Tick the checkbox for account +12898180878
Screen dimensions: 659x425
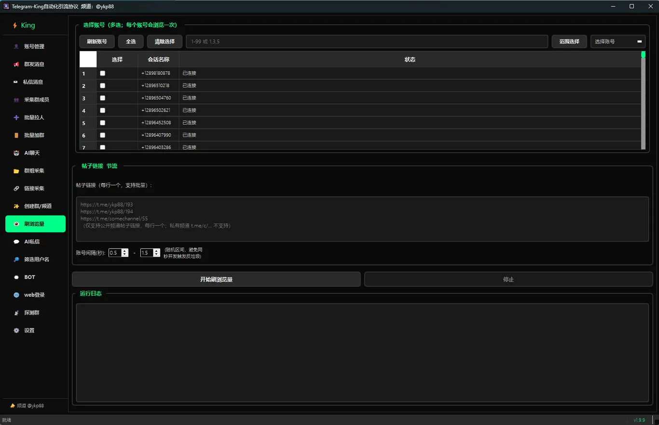point(102,73)
